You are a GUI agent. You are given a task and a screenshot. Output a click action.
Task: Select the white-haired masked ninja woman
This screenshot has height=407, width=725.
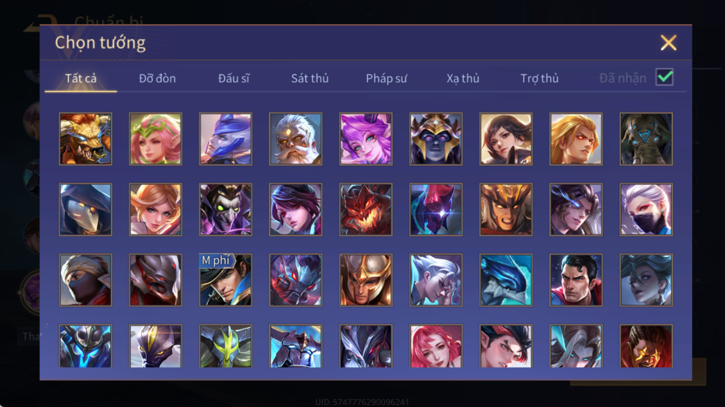click(x=646, y=210)
